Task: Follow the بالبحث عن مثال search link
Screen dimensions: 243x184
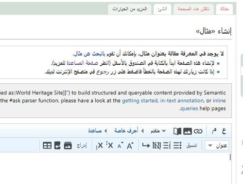Action: (90, 54)
